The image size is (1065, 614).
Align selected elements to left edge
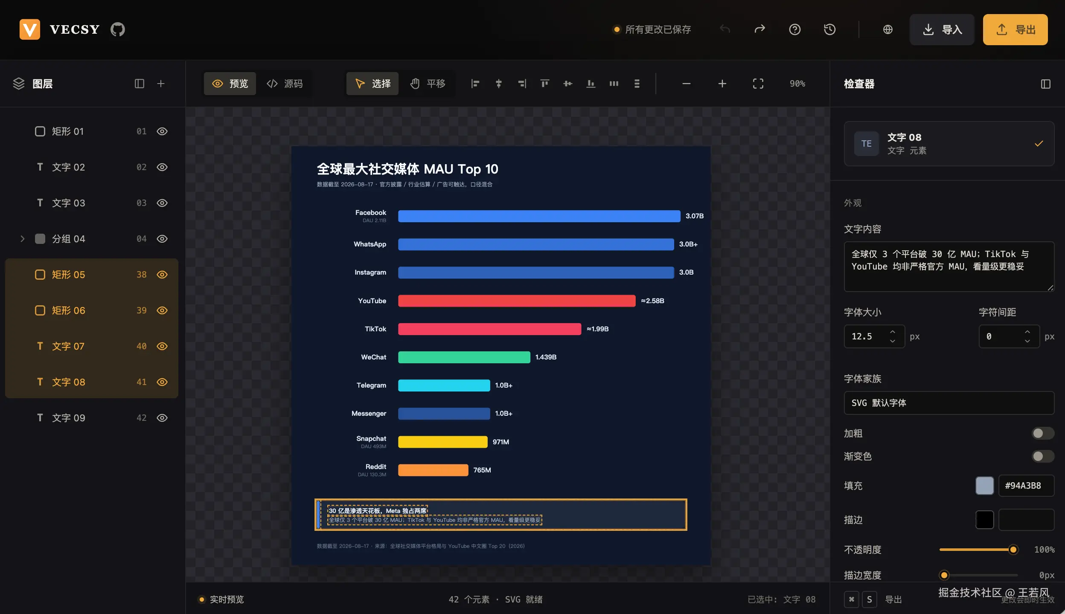(x=475, y=84)
